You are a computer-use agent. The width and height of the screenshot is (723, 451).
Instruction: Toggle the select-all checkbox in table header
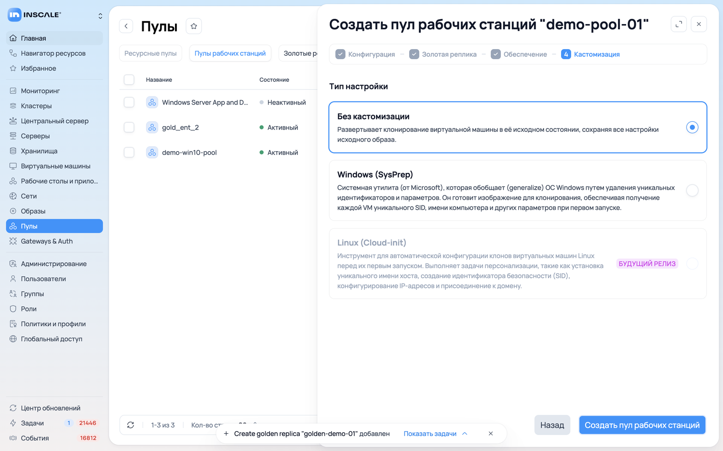coord(129,79)
